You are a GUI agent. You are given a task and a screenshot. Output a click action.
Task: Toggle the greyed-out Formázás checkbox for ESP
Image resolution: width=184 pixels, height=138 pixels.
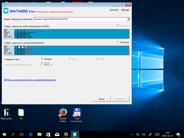point(118,26)
